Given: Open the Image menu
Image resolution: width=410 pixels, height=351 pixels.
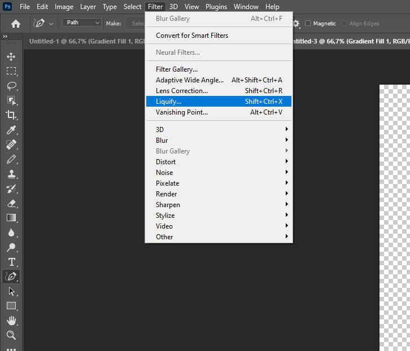Looking at the screenshot, I should 64,7.
